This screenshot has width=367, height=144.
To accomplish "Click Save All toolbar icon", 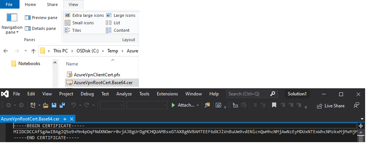I will (62, 105).
